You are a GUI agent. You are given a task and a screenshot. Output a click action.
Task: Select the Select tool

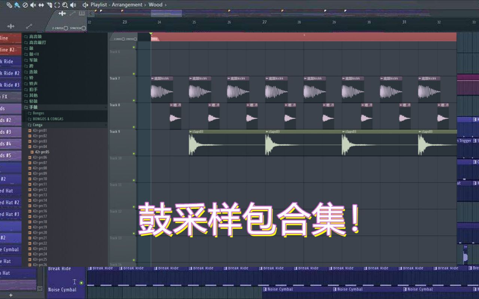(x=57, y=5)
